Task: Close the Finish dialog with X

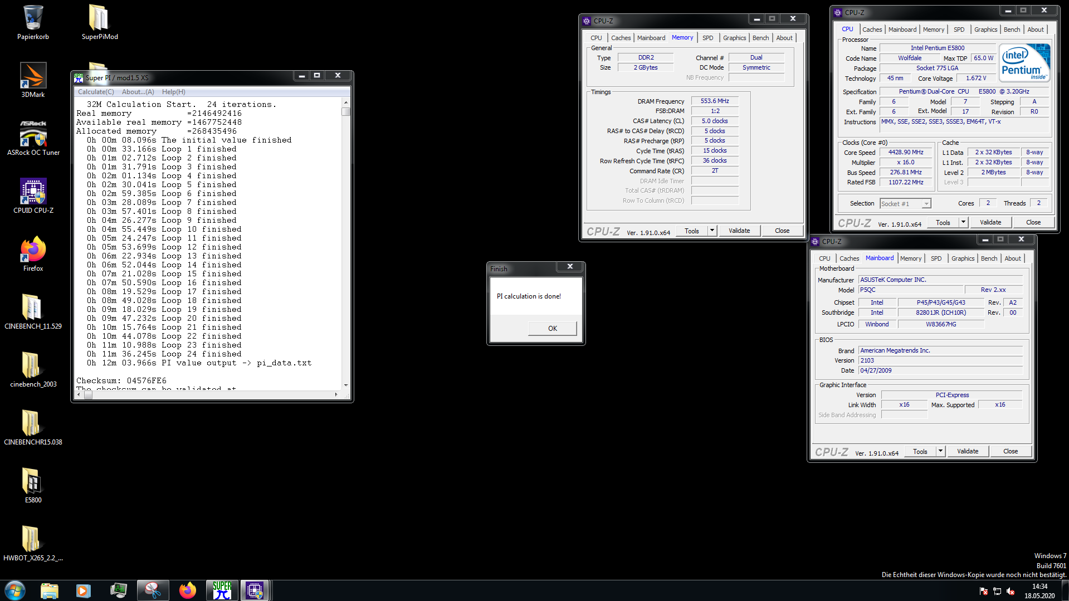Action: 570,267
